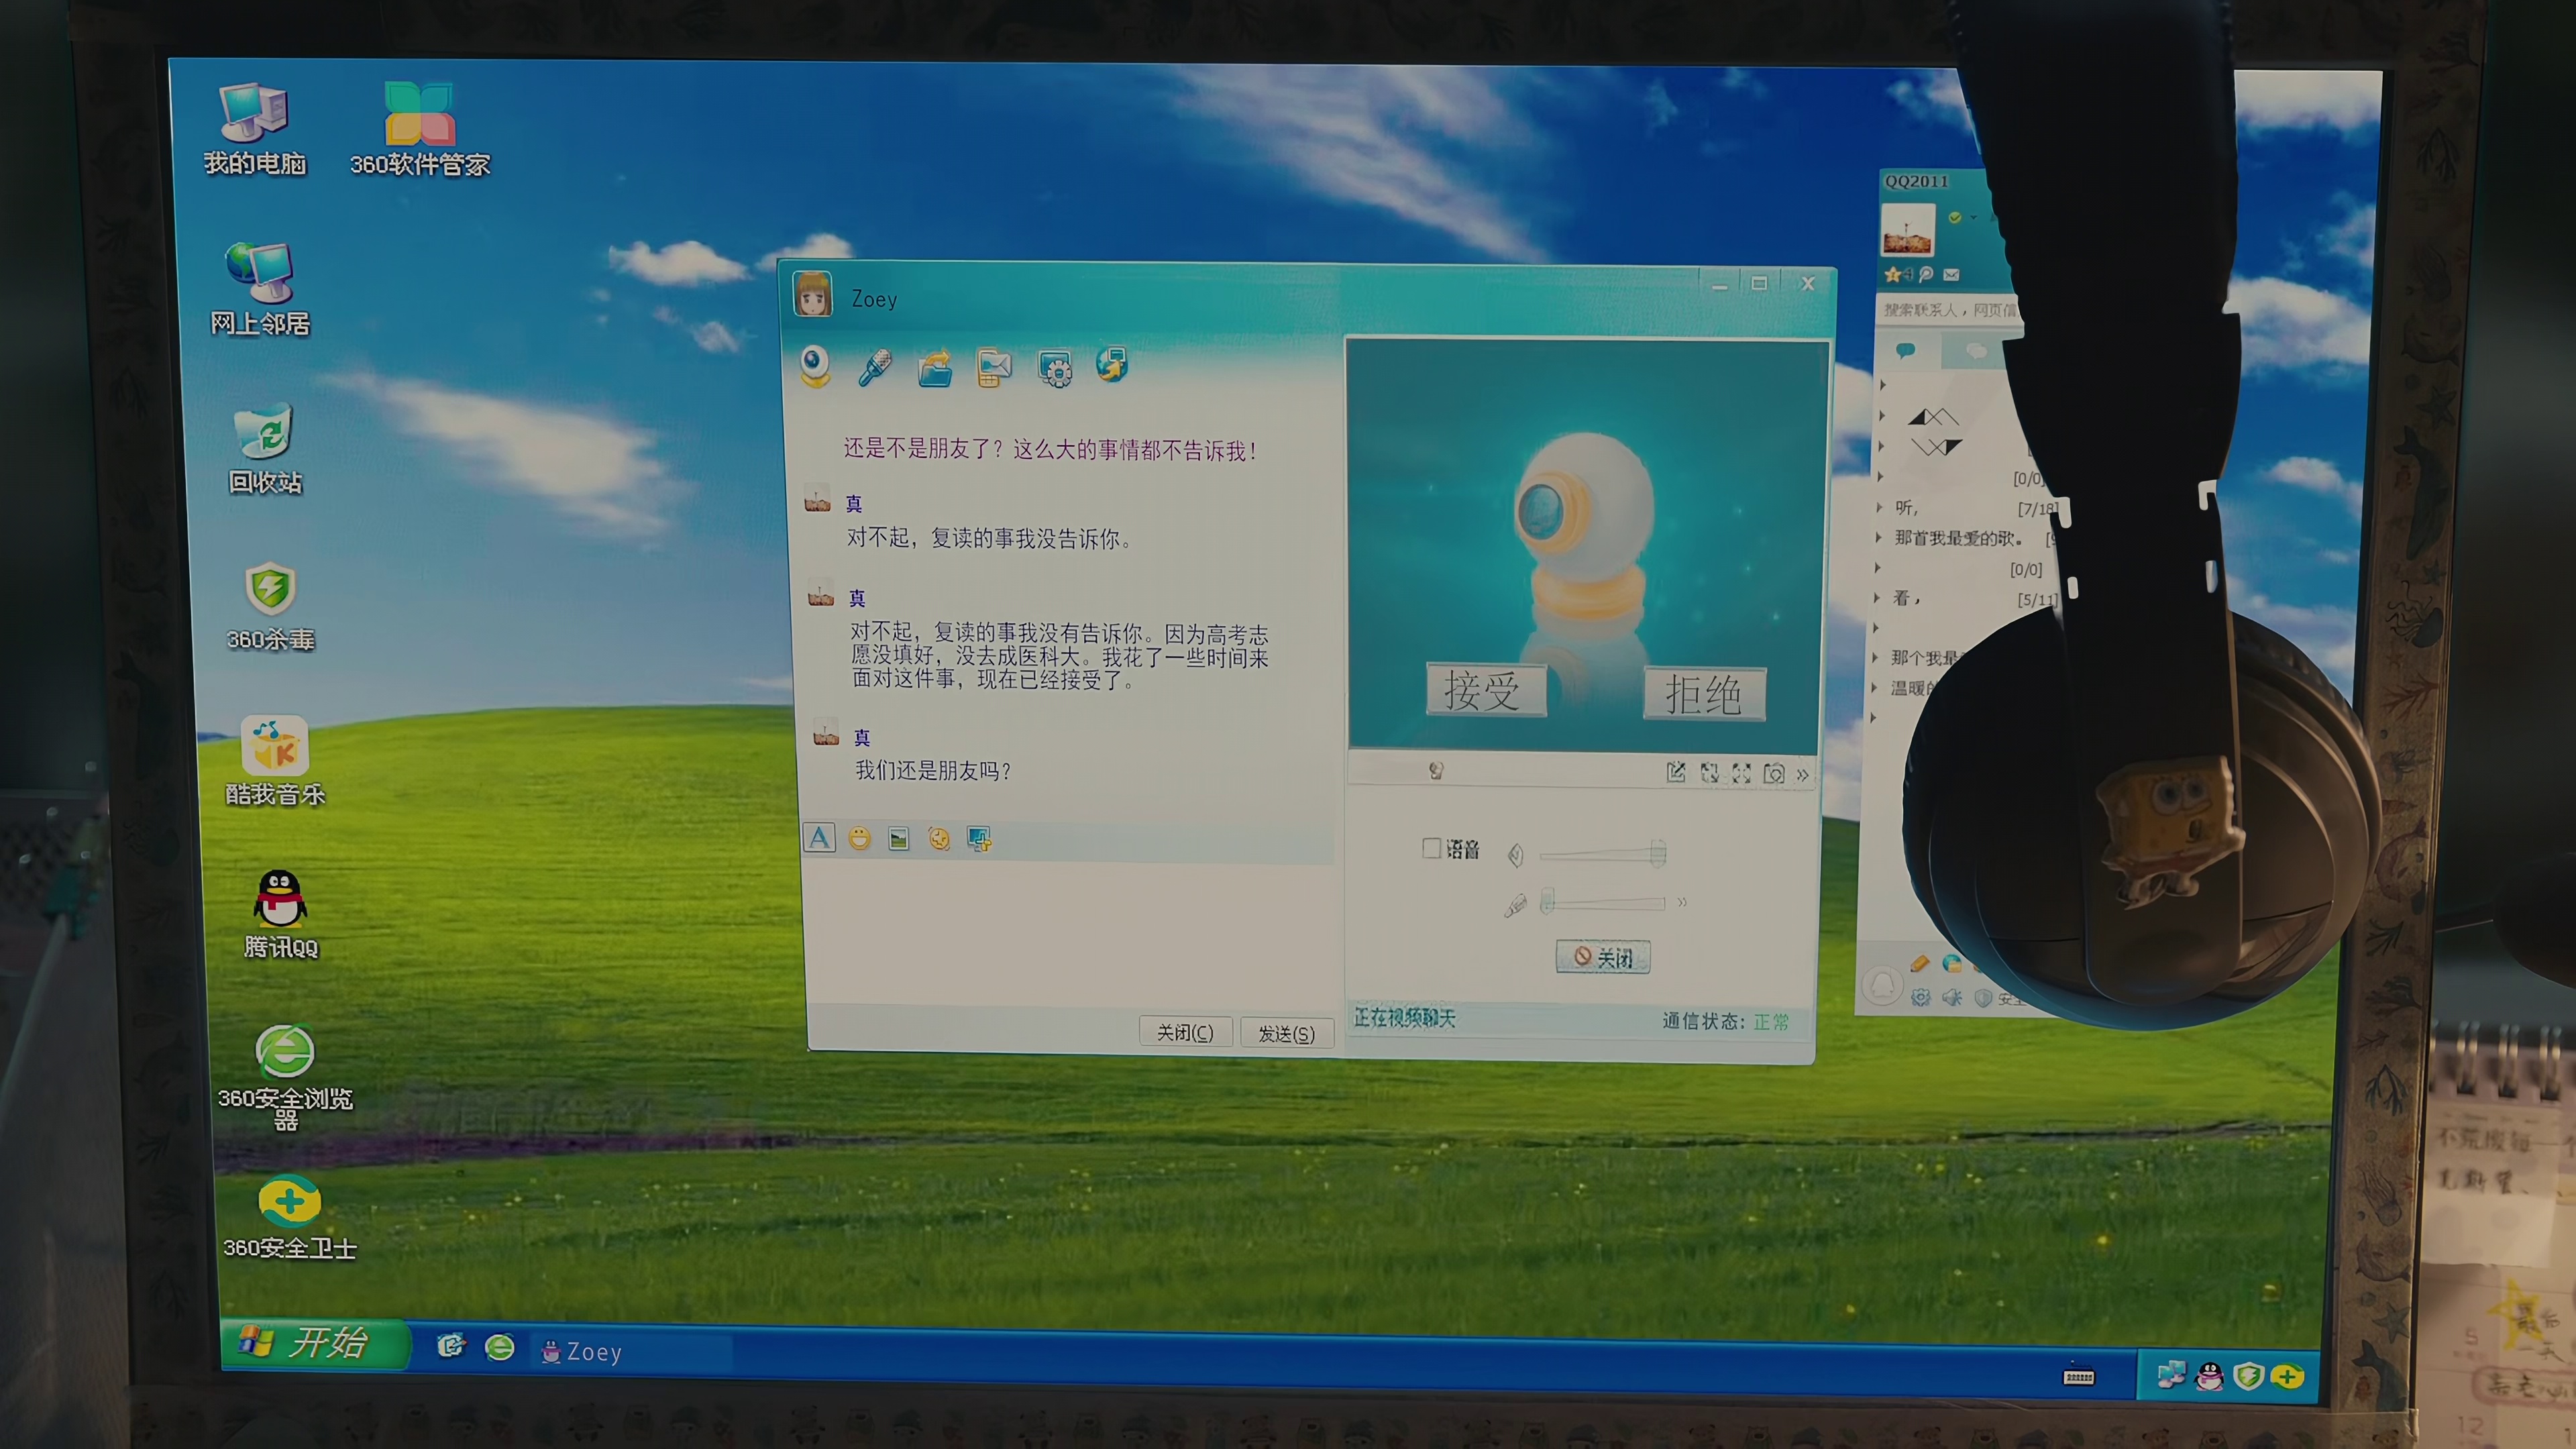The width and height of the screenshot is (2576, 1449).
Task: Open the send file folder icon
Action: click(x=935, y=367)
